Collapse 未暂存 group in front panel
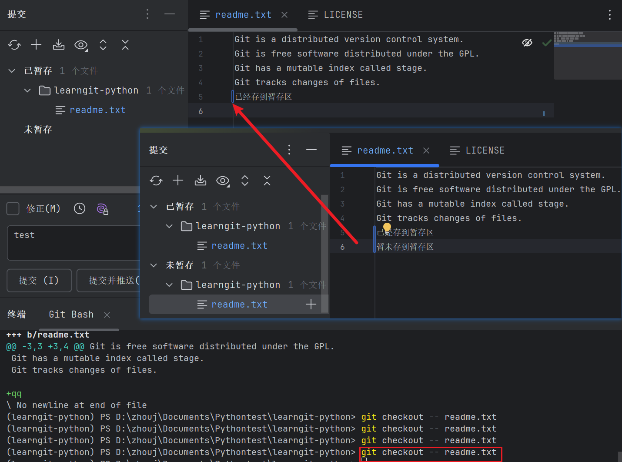 pyautogui.click(x=154, y=265)
